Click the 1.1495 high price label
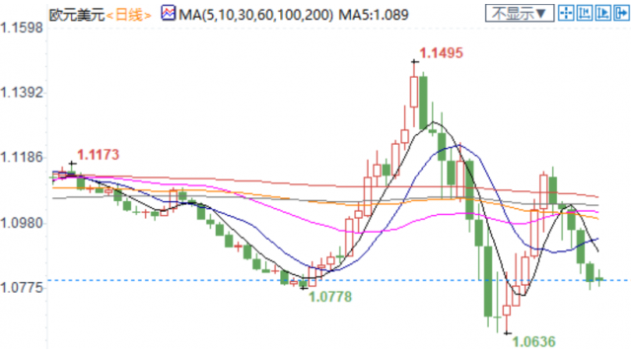The width and height of the screenshot is (631, 355). [441, 52]
